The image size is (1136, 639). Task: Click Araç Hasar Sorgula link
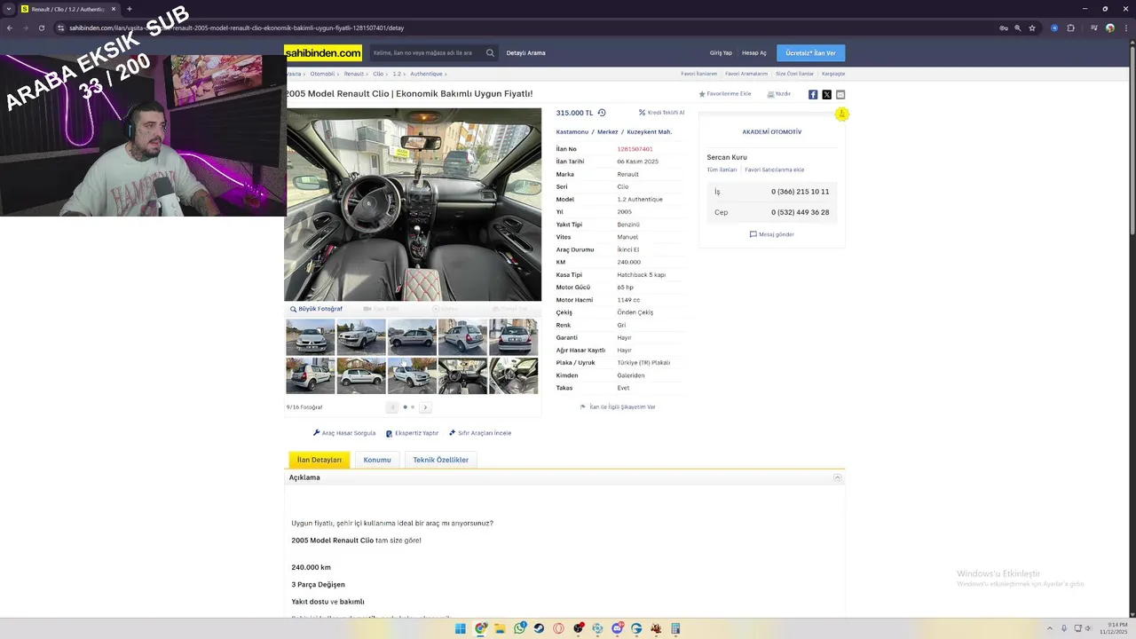tap(344, 433)
